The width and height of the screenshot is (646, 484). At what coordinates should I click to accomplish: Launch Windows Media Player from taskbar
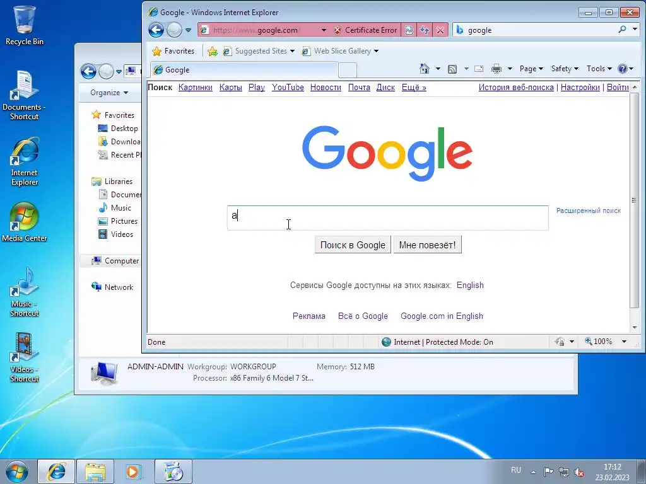click(x=134, y=471)
